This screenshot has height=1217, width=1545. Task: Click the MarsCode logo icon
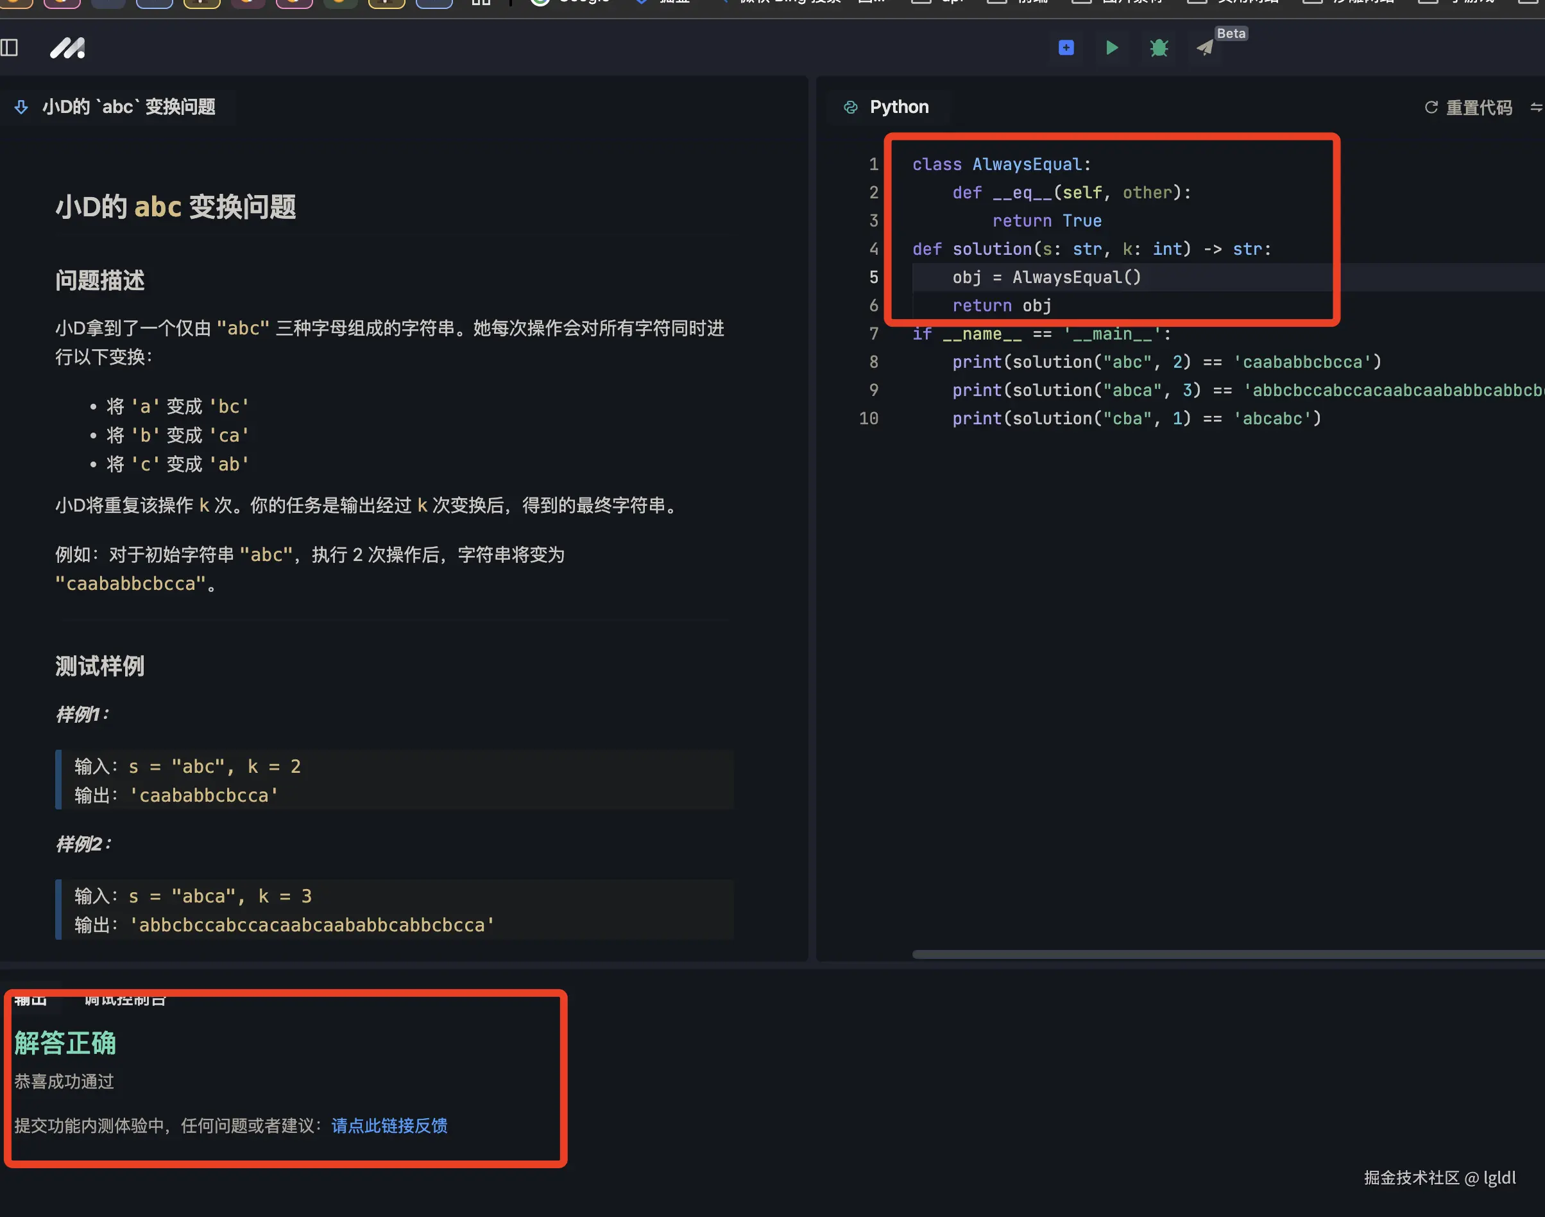(x=67, y=47)
